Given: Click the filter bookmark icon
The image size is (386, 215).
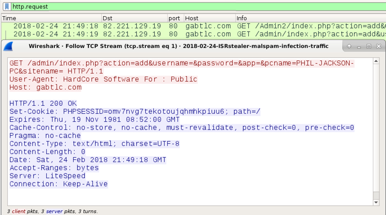Looking at the screenshot, I should click(7, 7).
